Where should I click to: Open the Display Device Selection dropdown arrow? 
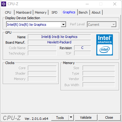point(63,24)
